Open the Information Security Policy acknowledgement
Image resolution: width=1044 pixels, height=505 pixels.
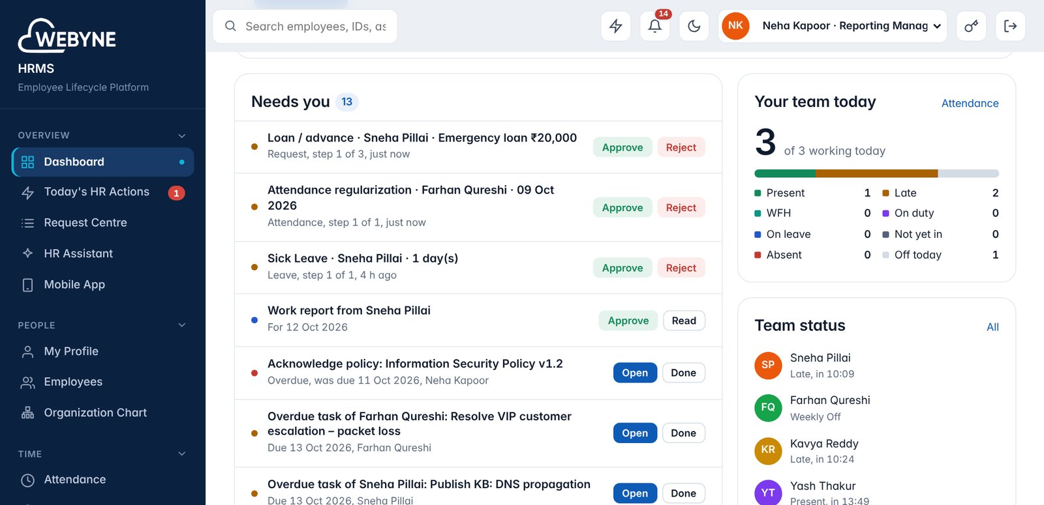[635, 373]
